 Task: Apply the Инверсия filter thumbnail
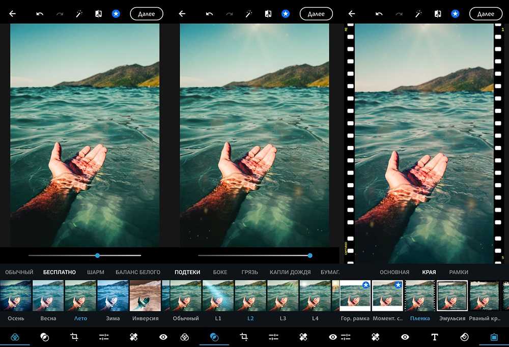(146, 296)
